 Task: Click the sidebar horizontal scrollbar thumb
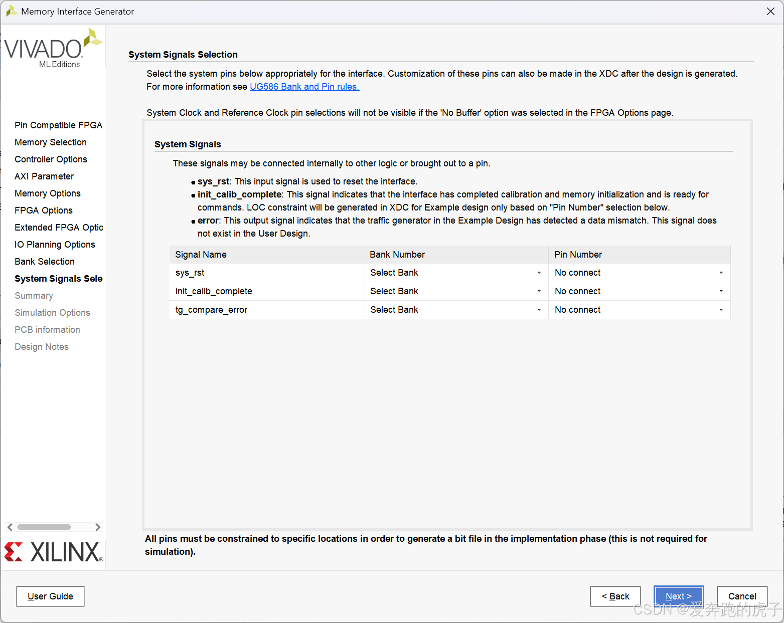click(44, 527)
